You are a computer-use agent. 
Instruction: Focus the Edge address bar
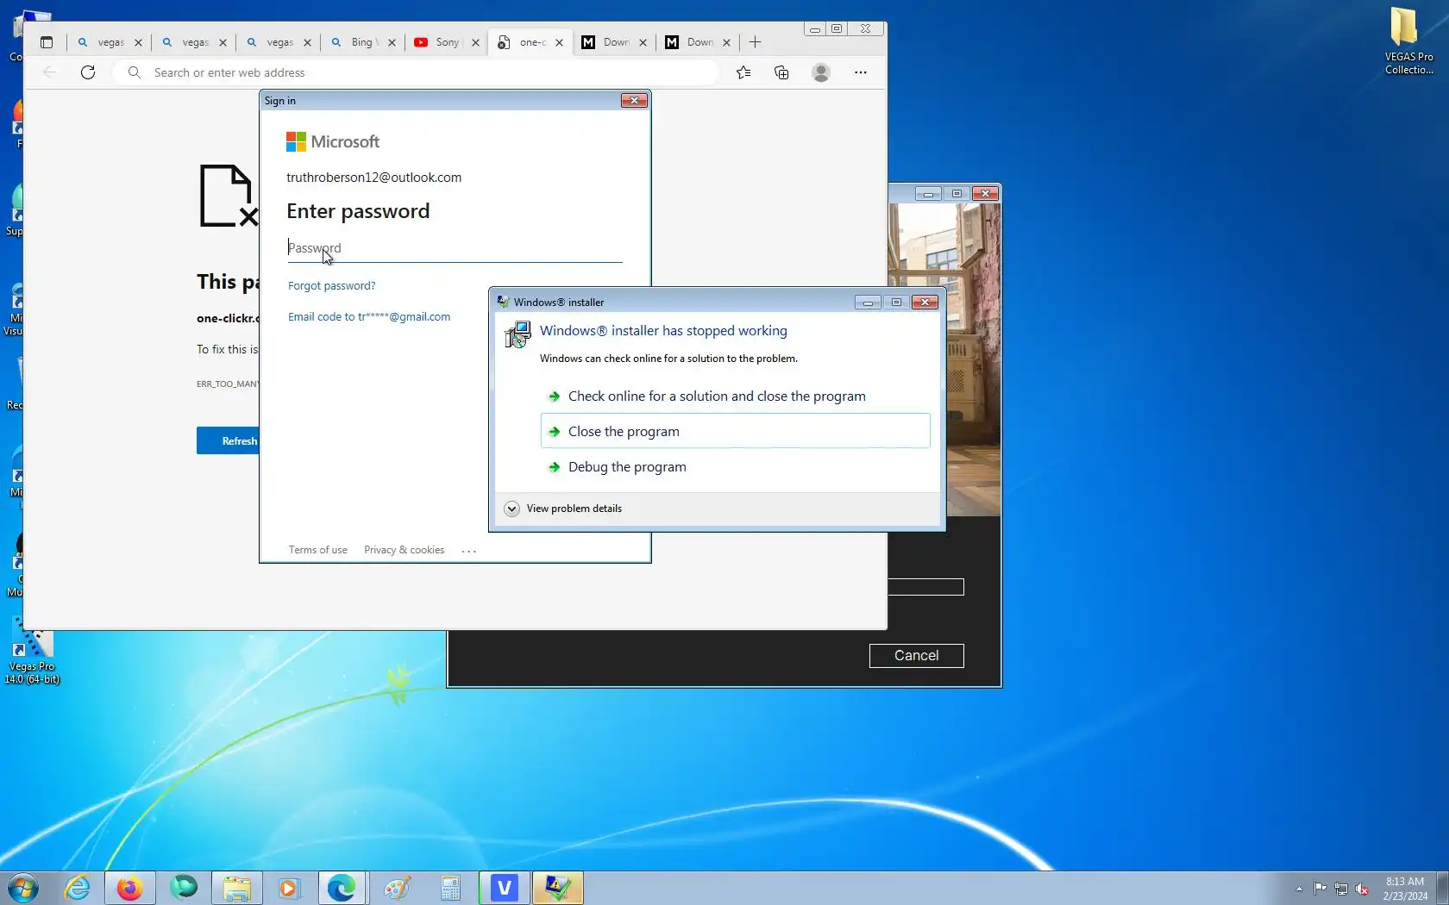(415, 72)
